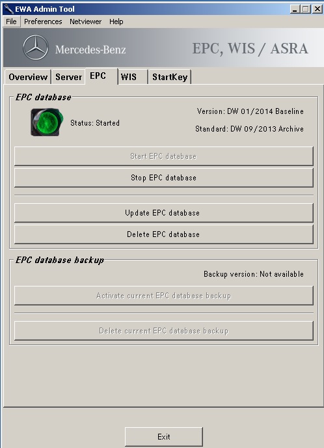Click the EWA Admin Tool wrench icon

[x=9, y=9]
